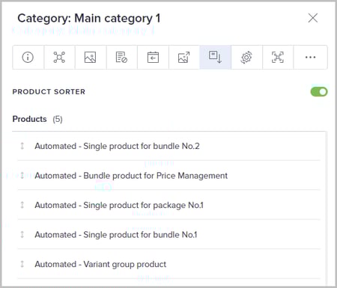The image size is (337, 288).
Task: Open the external image link tab icon
Action: tap(184, 57)
